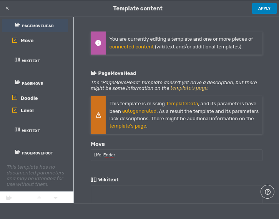This screenshot has width=279, height=219.
Task: Close the Template content dialog with the X icon
Action: pos(7,8)
